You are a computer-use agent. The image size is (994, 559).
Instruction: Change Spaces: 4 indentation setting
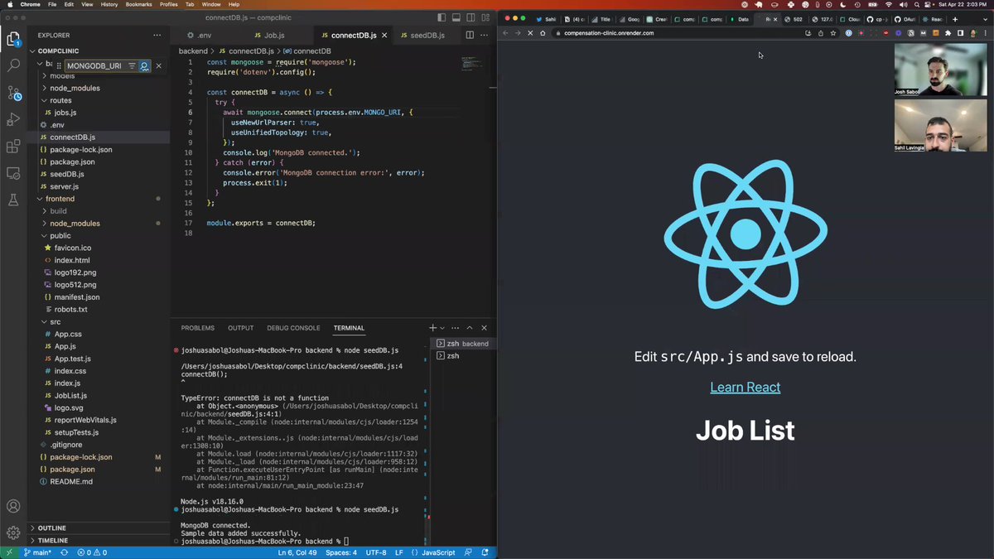tap(341, 552)
